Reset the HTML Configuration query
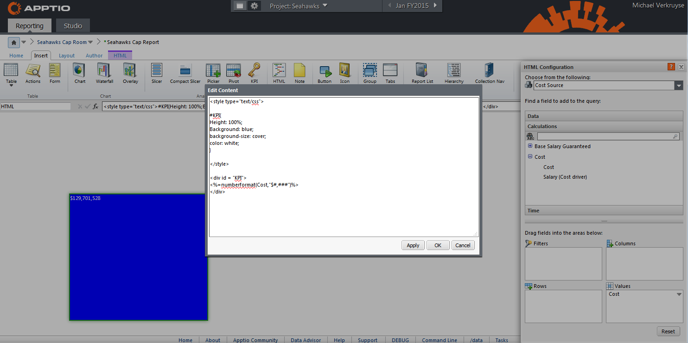 pyautogui.click(x=668, y=331)
